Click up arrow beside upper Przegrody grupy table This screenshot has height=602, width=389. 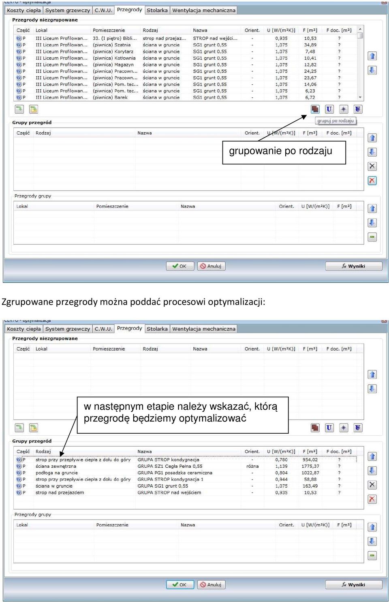[x=372, y=209]
